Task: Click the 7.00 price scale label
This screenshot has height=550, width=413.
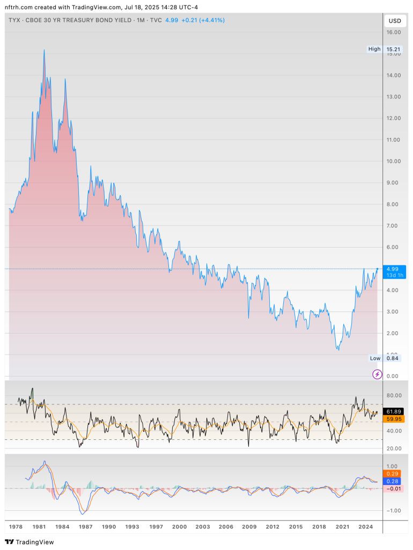Action: pos(392,226)
